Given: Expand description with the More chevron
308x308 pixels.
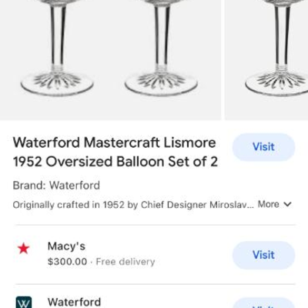Looking at the screenshot, I should [x=288, y=204].
